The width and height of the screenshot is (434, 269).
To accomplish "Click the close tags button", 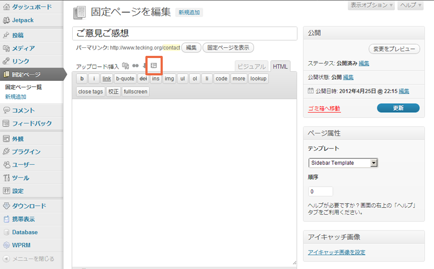I will [91, 92].
